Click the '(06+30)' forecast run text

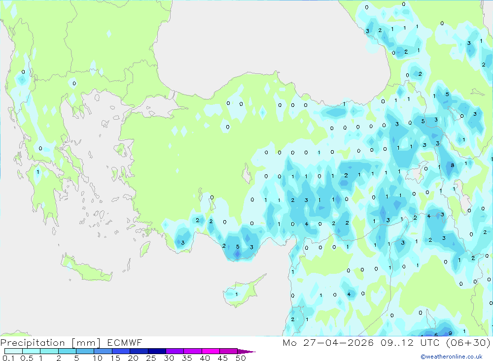point(468,342)
